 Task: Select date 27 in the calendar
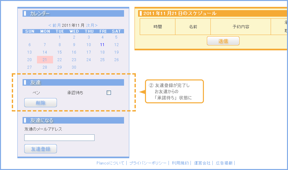coord(30,67)
